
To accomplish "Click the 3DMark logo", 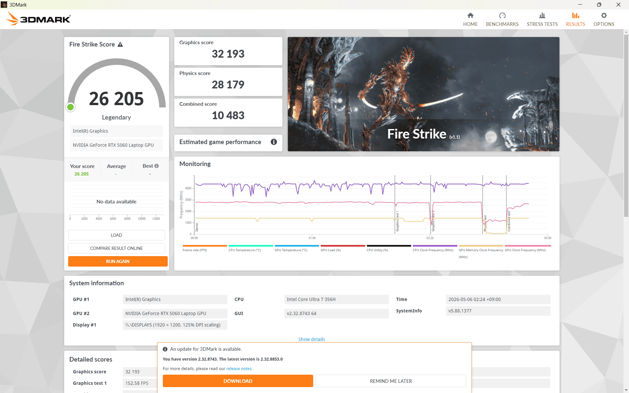I will 38,19.
